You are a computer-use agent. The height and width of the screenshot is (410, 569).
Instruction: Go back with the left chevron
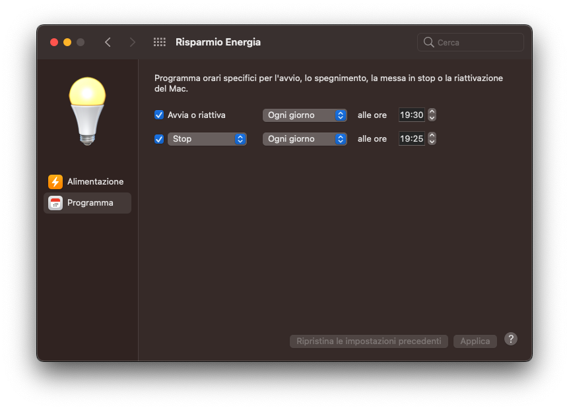[108, 42]
